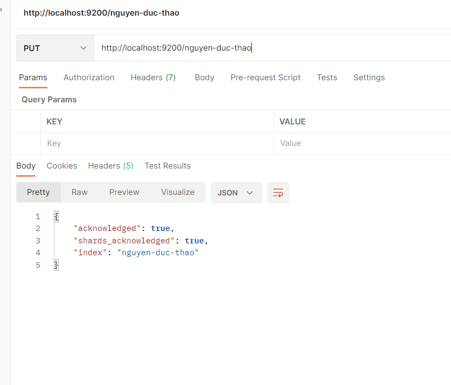Click the query param Value field
Viewport: 451px width, 385px height.
coord(361,144)
